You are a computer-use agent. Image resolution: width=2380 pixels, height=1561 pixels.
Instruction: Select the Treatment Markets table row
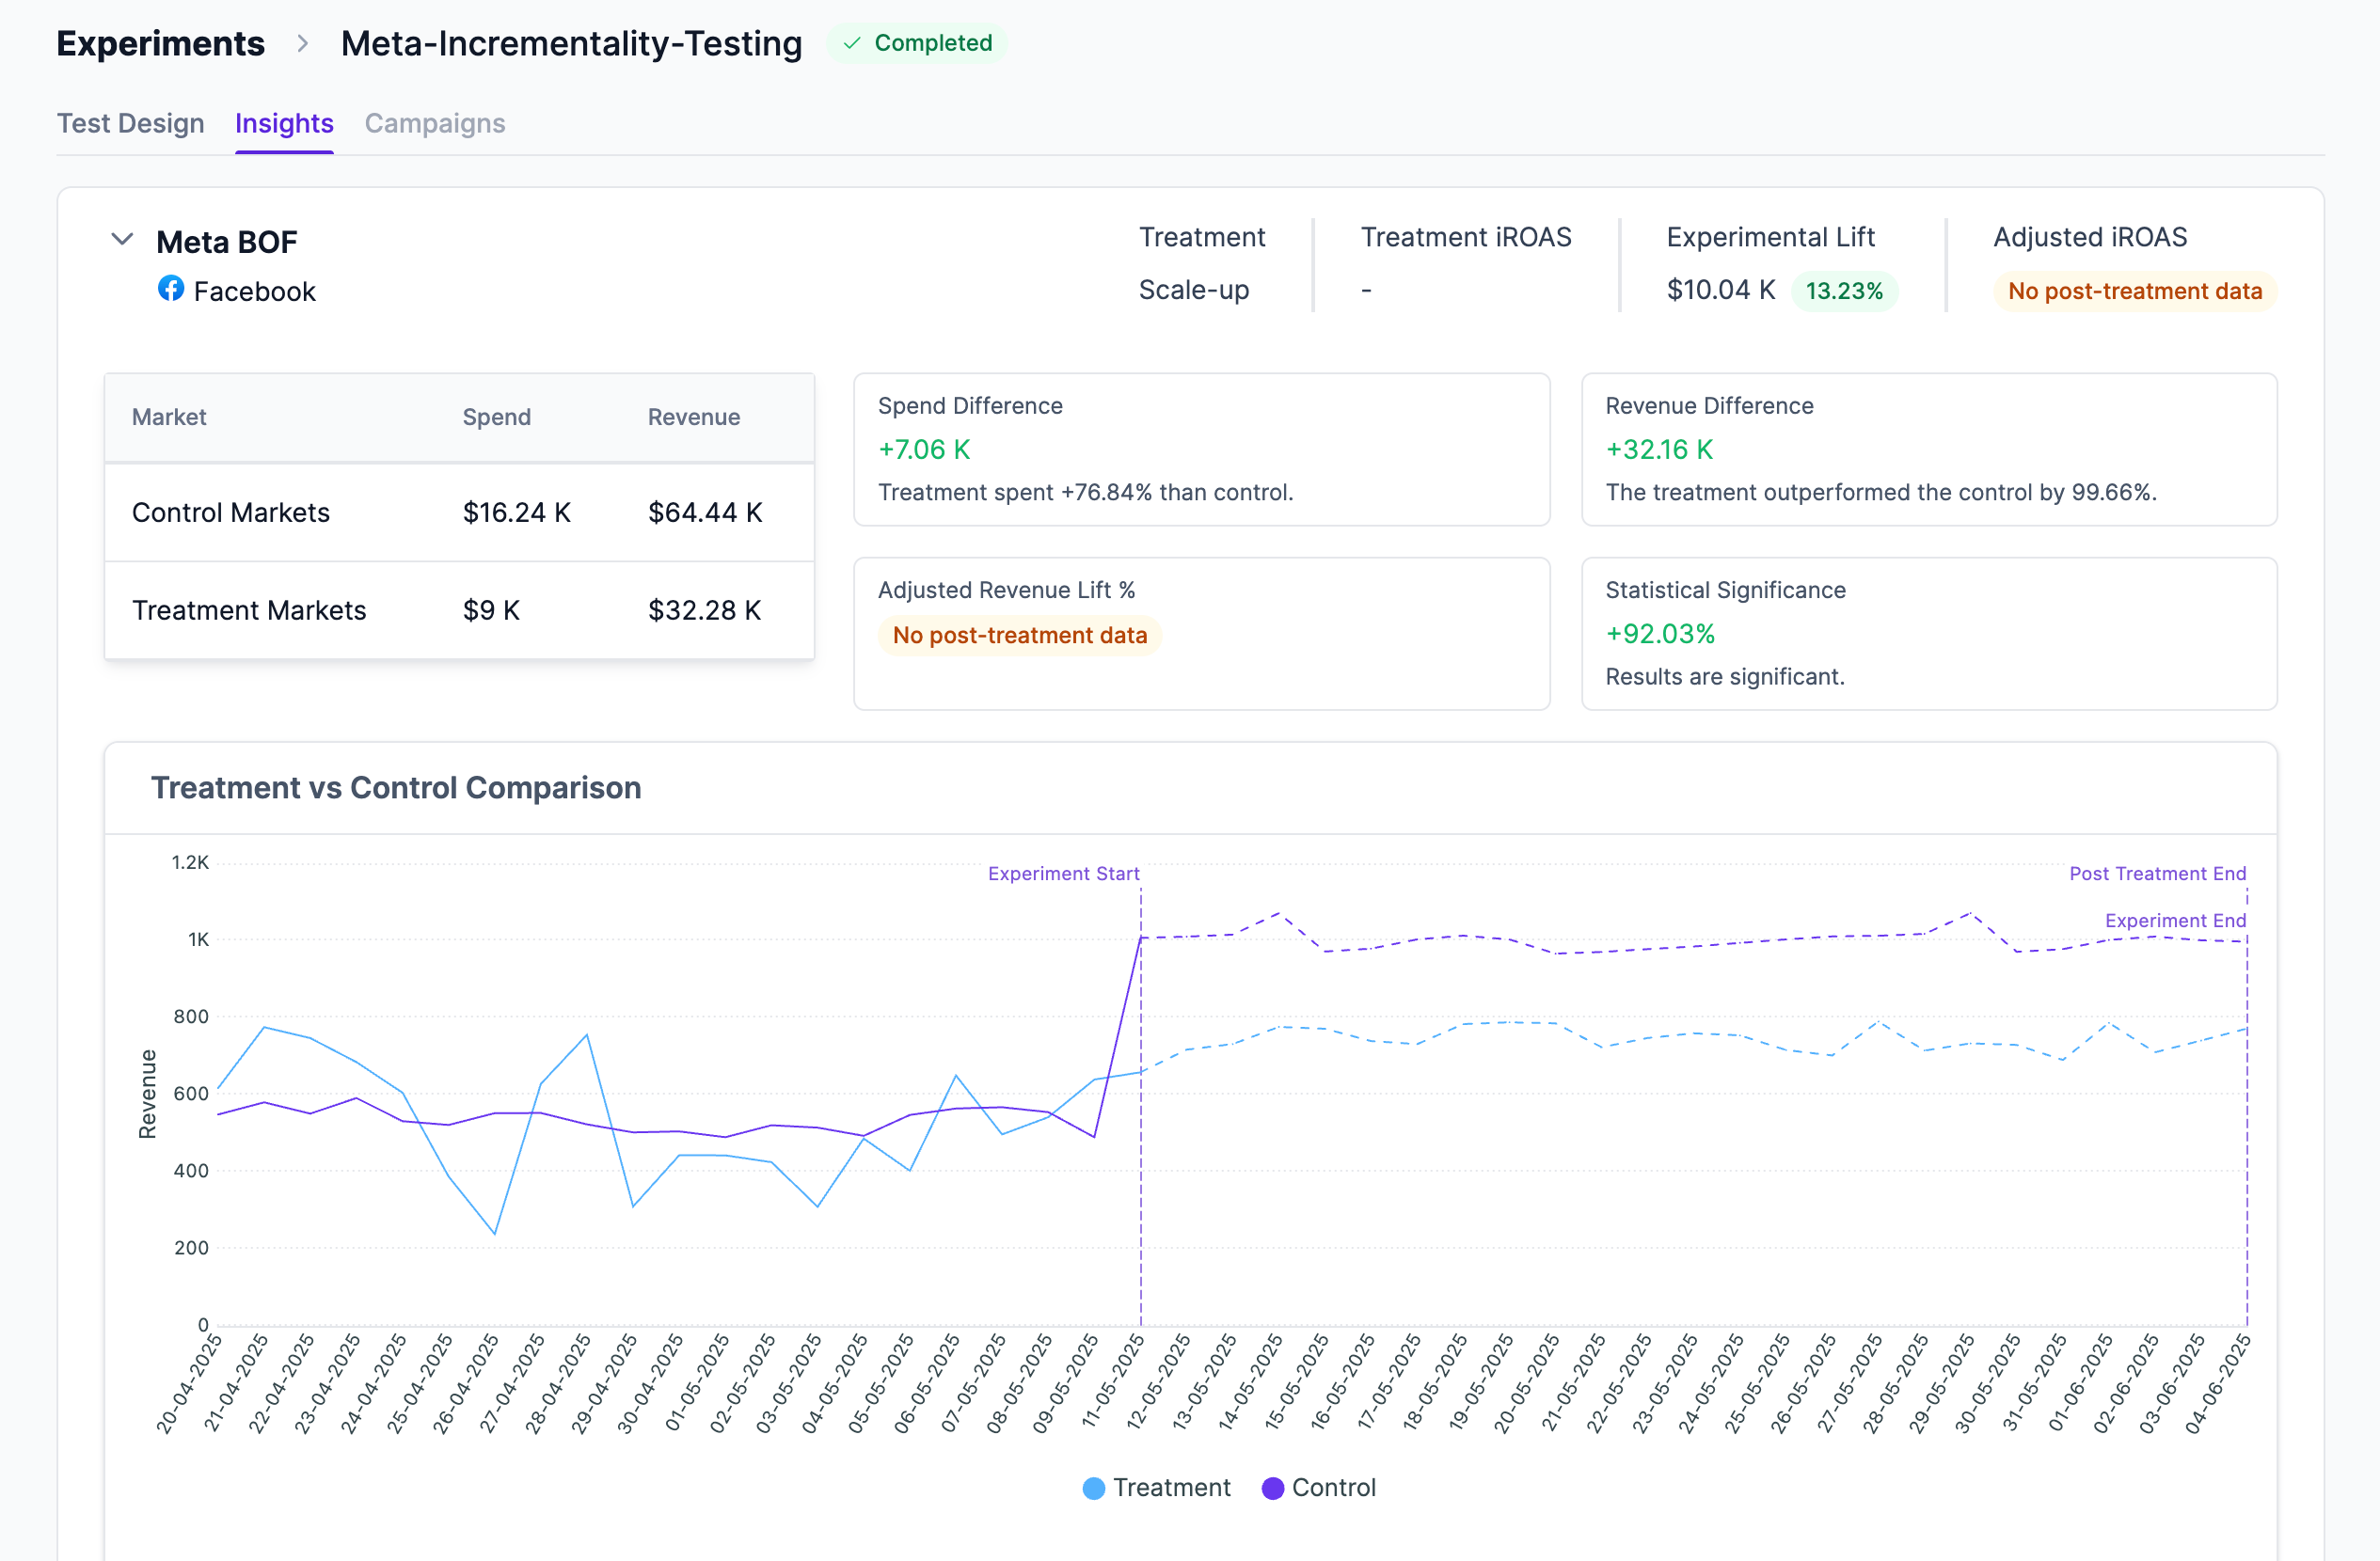click(x=459, y=610)
